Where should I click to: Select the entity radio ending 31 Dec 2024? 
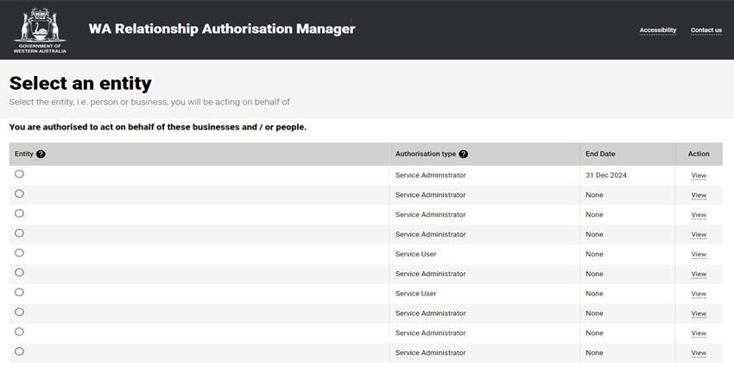[19, 174]
